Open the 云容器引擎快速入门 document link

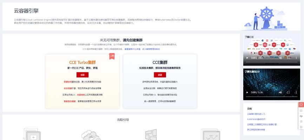[x=256, y=114]
